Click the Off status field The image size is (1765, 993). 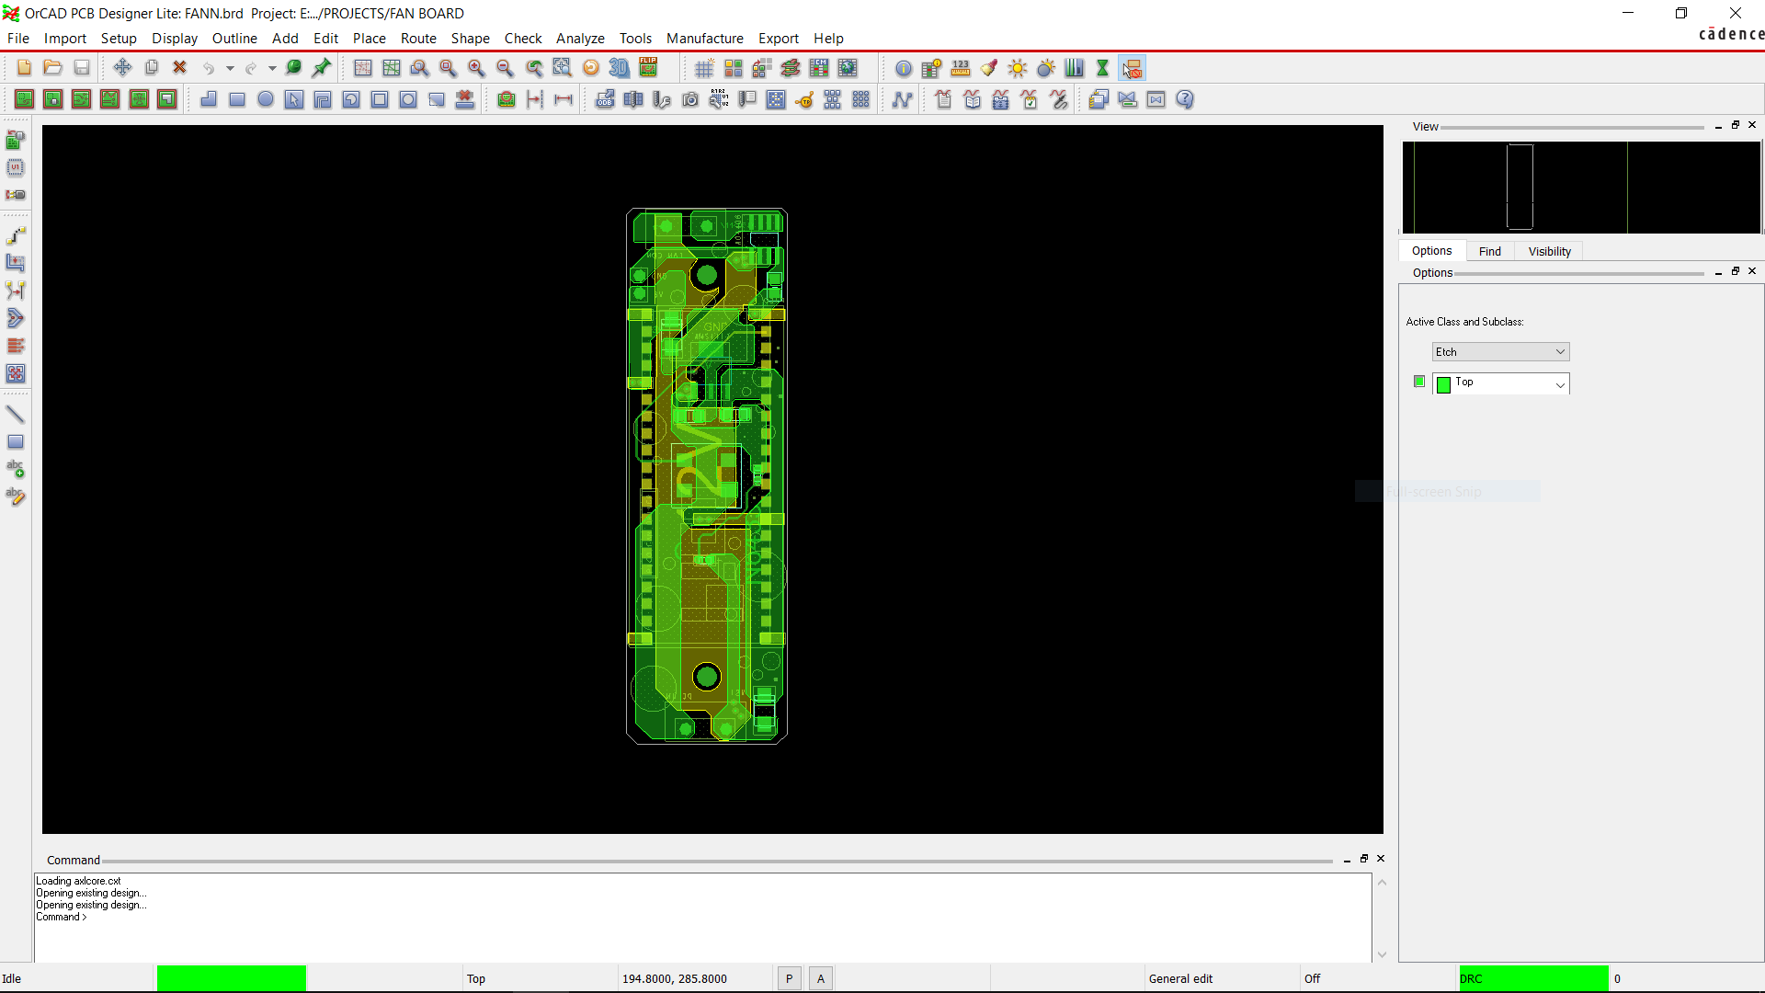point(1312,978)
